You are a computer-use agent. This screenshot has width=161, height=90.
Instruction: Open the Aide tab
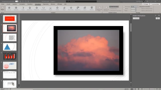(x=65, y=4)
